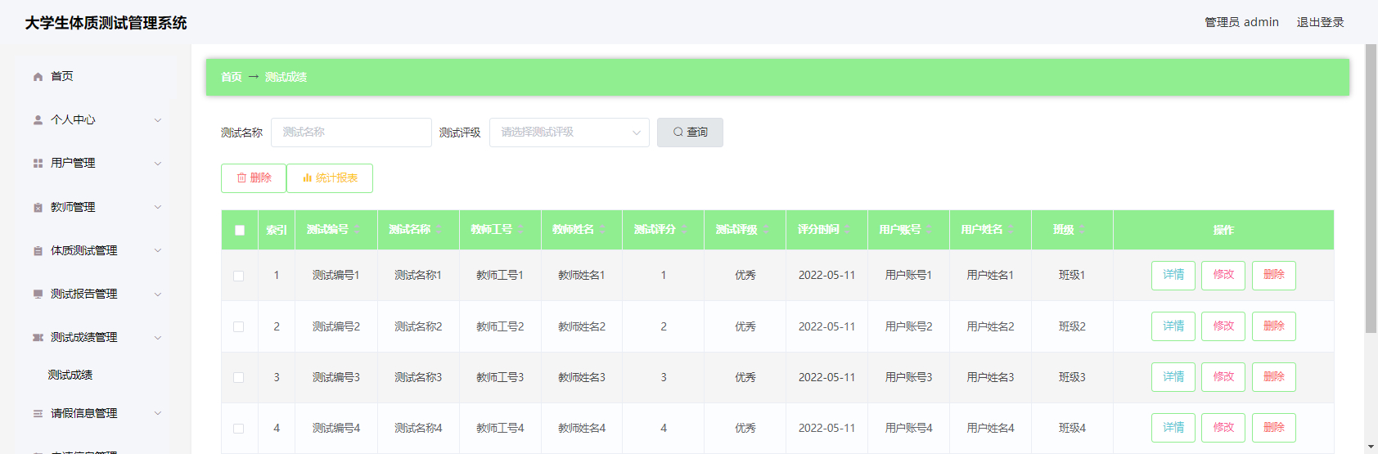
Task: Click the person icon for 个人中心
Action: tap(38, 119)
